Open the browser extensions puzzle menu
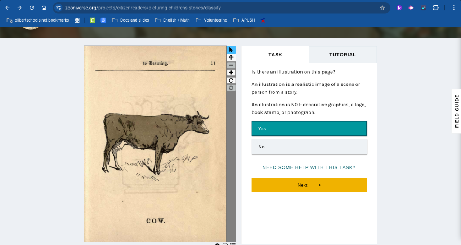This screenshot has height=245, width=461. (x=436, y=8)
